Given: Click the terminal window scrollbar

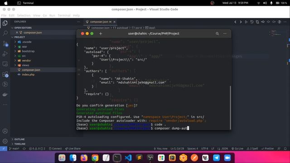Looking at the screenshot, I should (230, 108).
